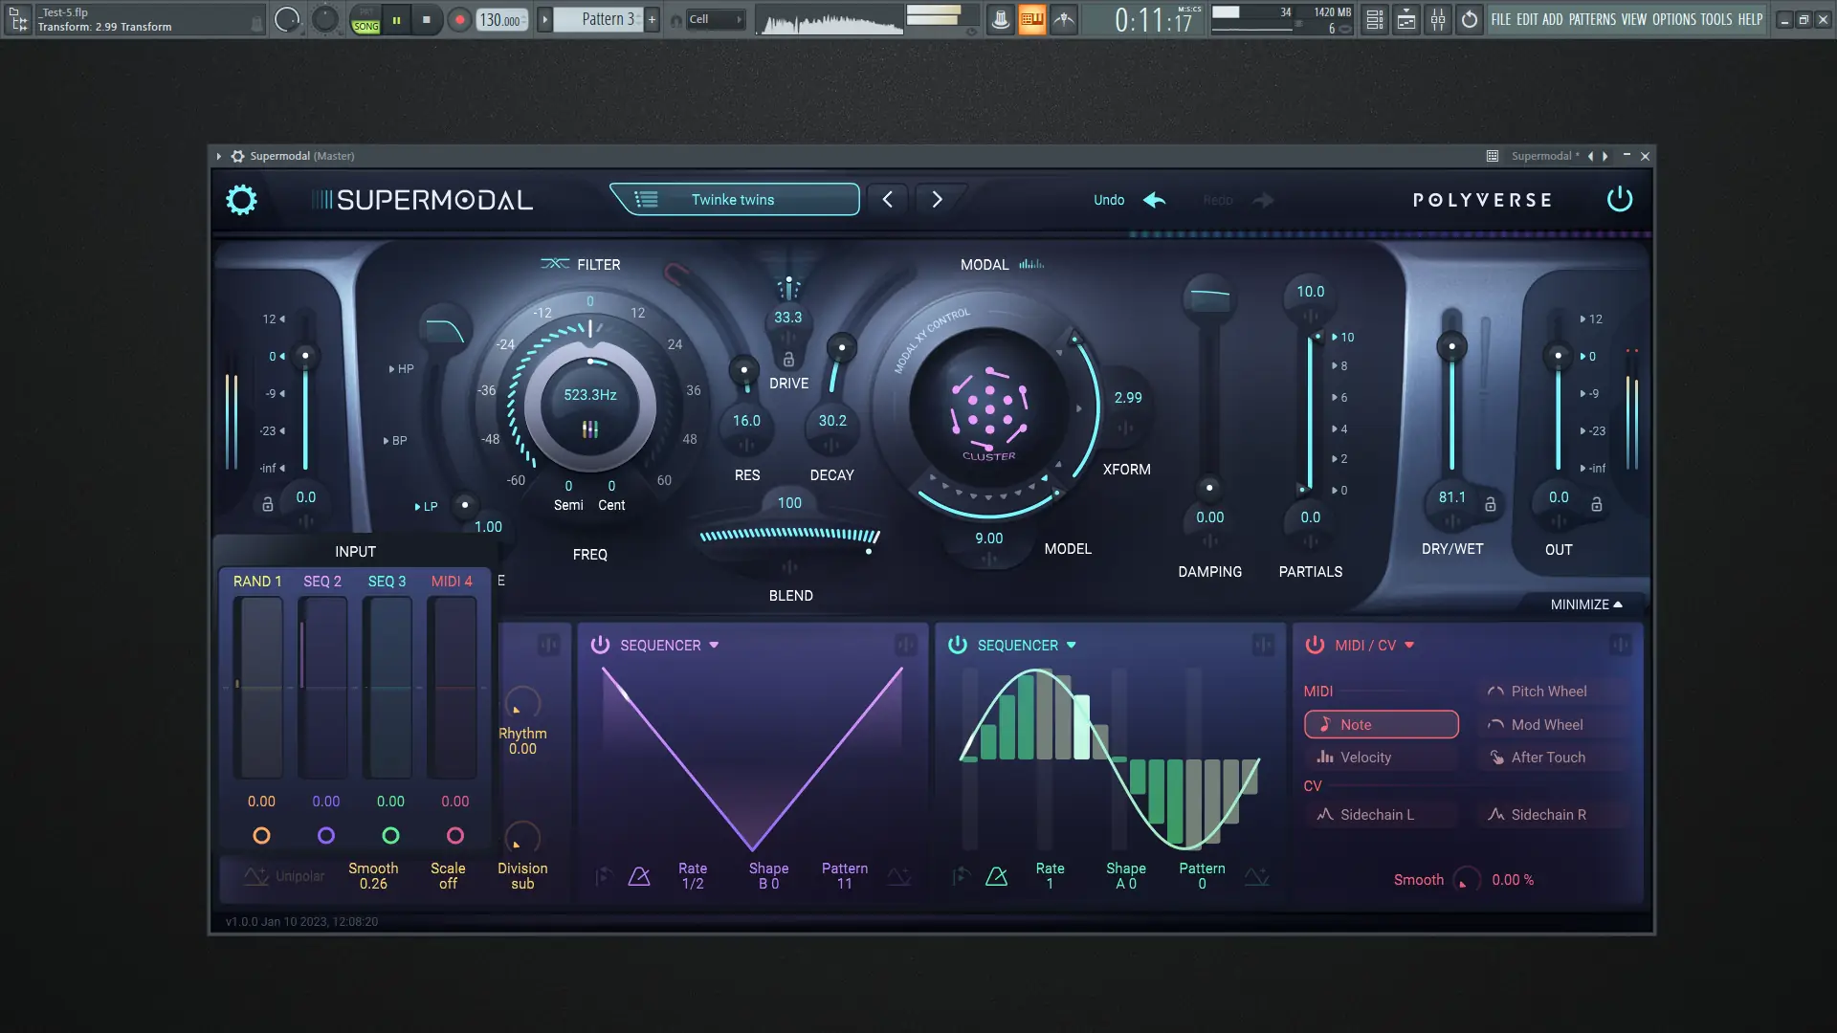Click the Damping slider handle
The image size is (1837, 1033).
1209,488
